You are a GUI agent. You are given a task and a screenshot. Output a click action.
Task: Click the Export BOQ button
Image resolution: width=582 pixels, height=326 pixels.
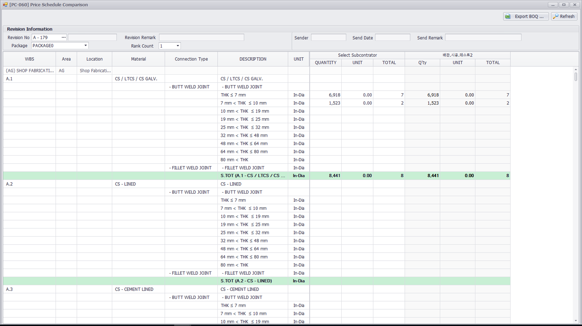click(x=526, y=16)
